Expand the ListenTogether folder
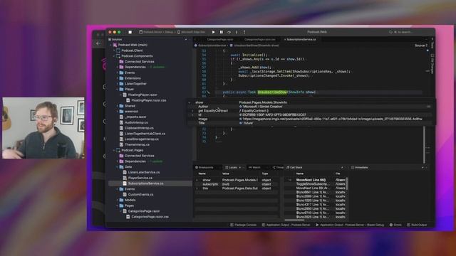Viewport: 456px width, 256px height. pos(118,84)
